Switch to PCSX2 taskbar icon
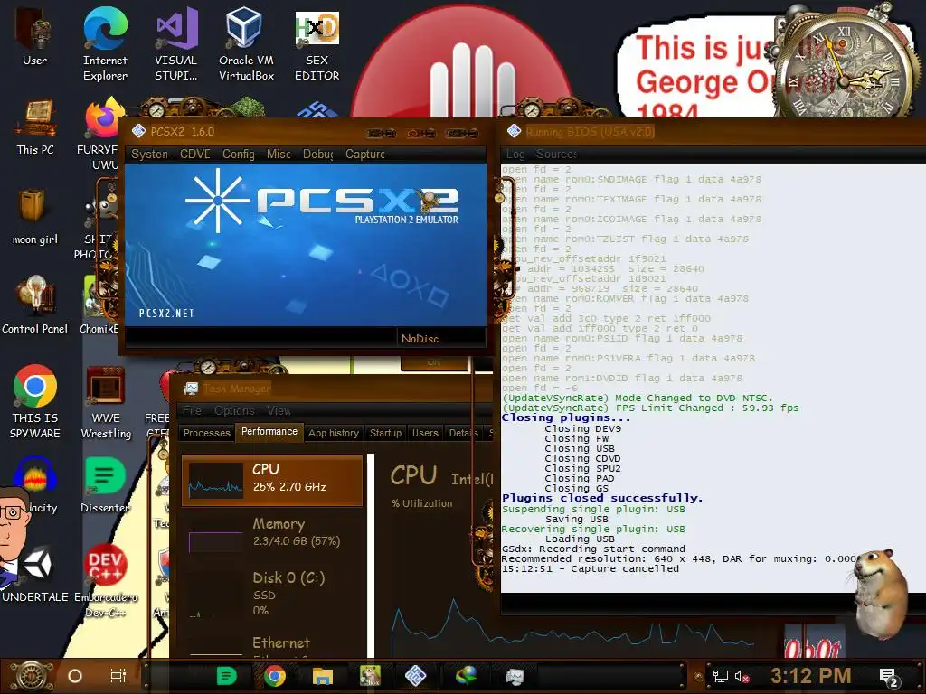The height and width of the screenshot is (694, 926). coord(415,676)
